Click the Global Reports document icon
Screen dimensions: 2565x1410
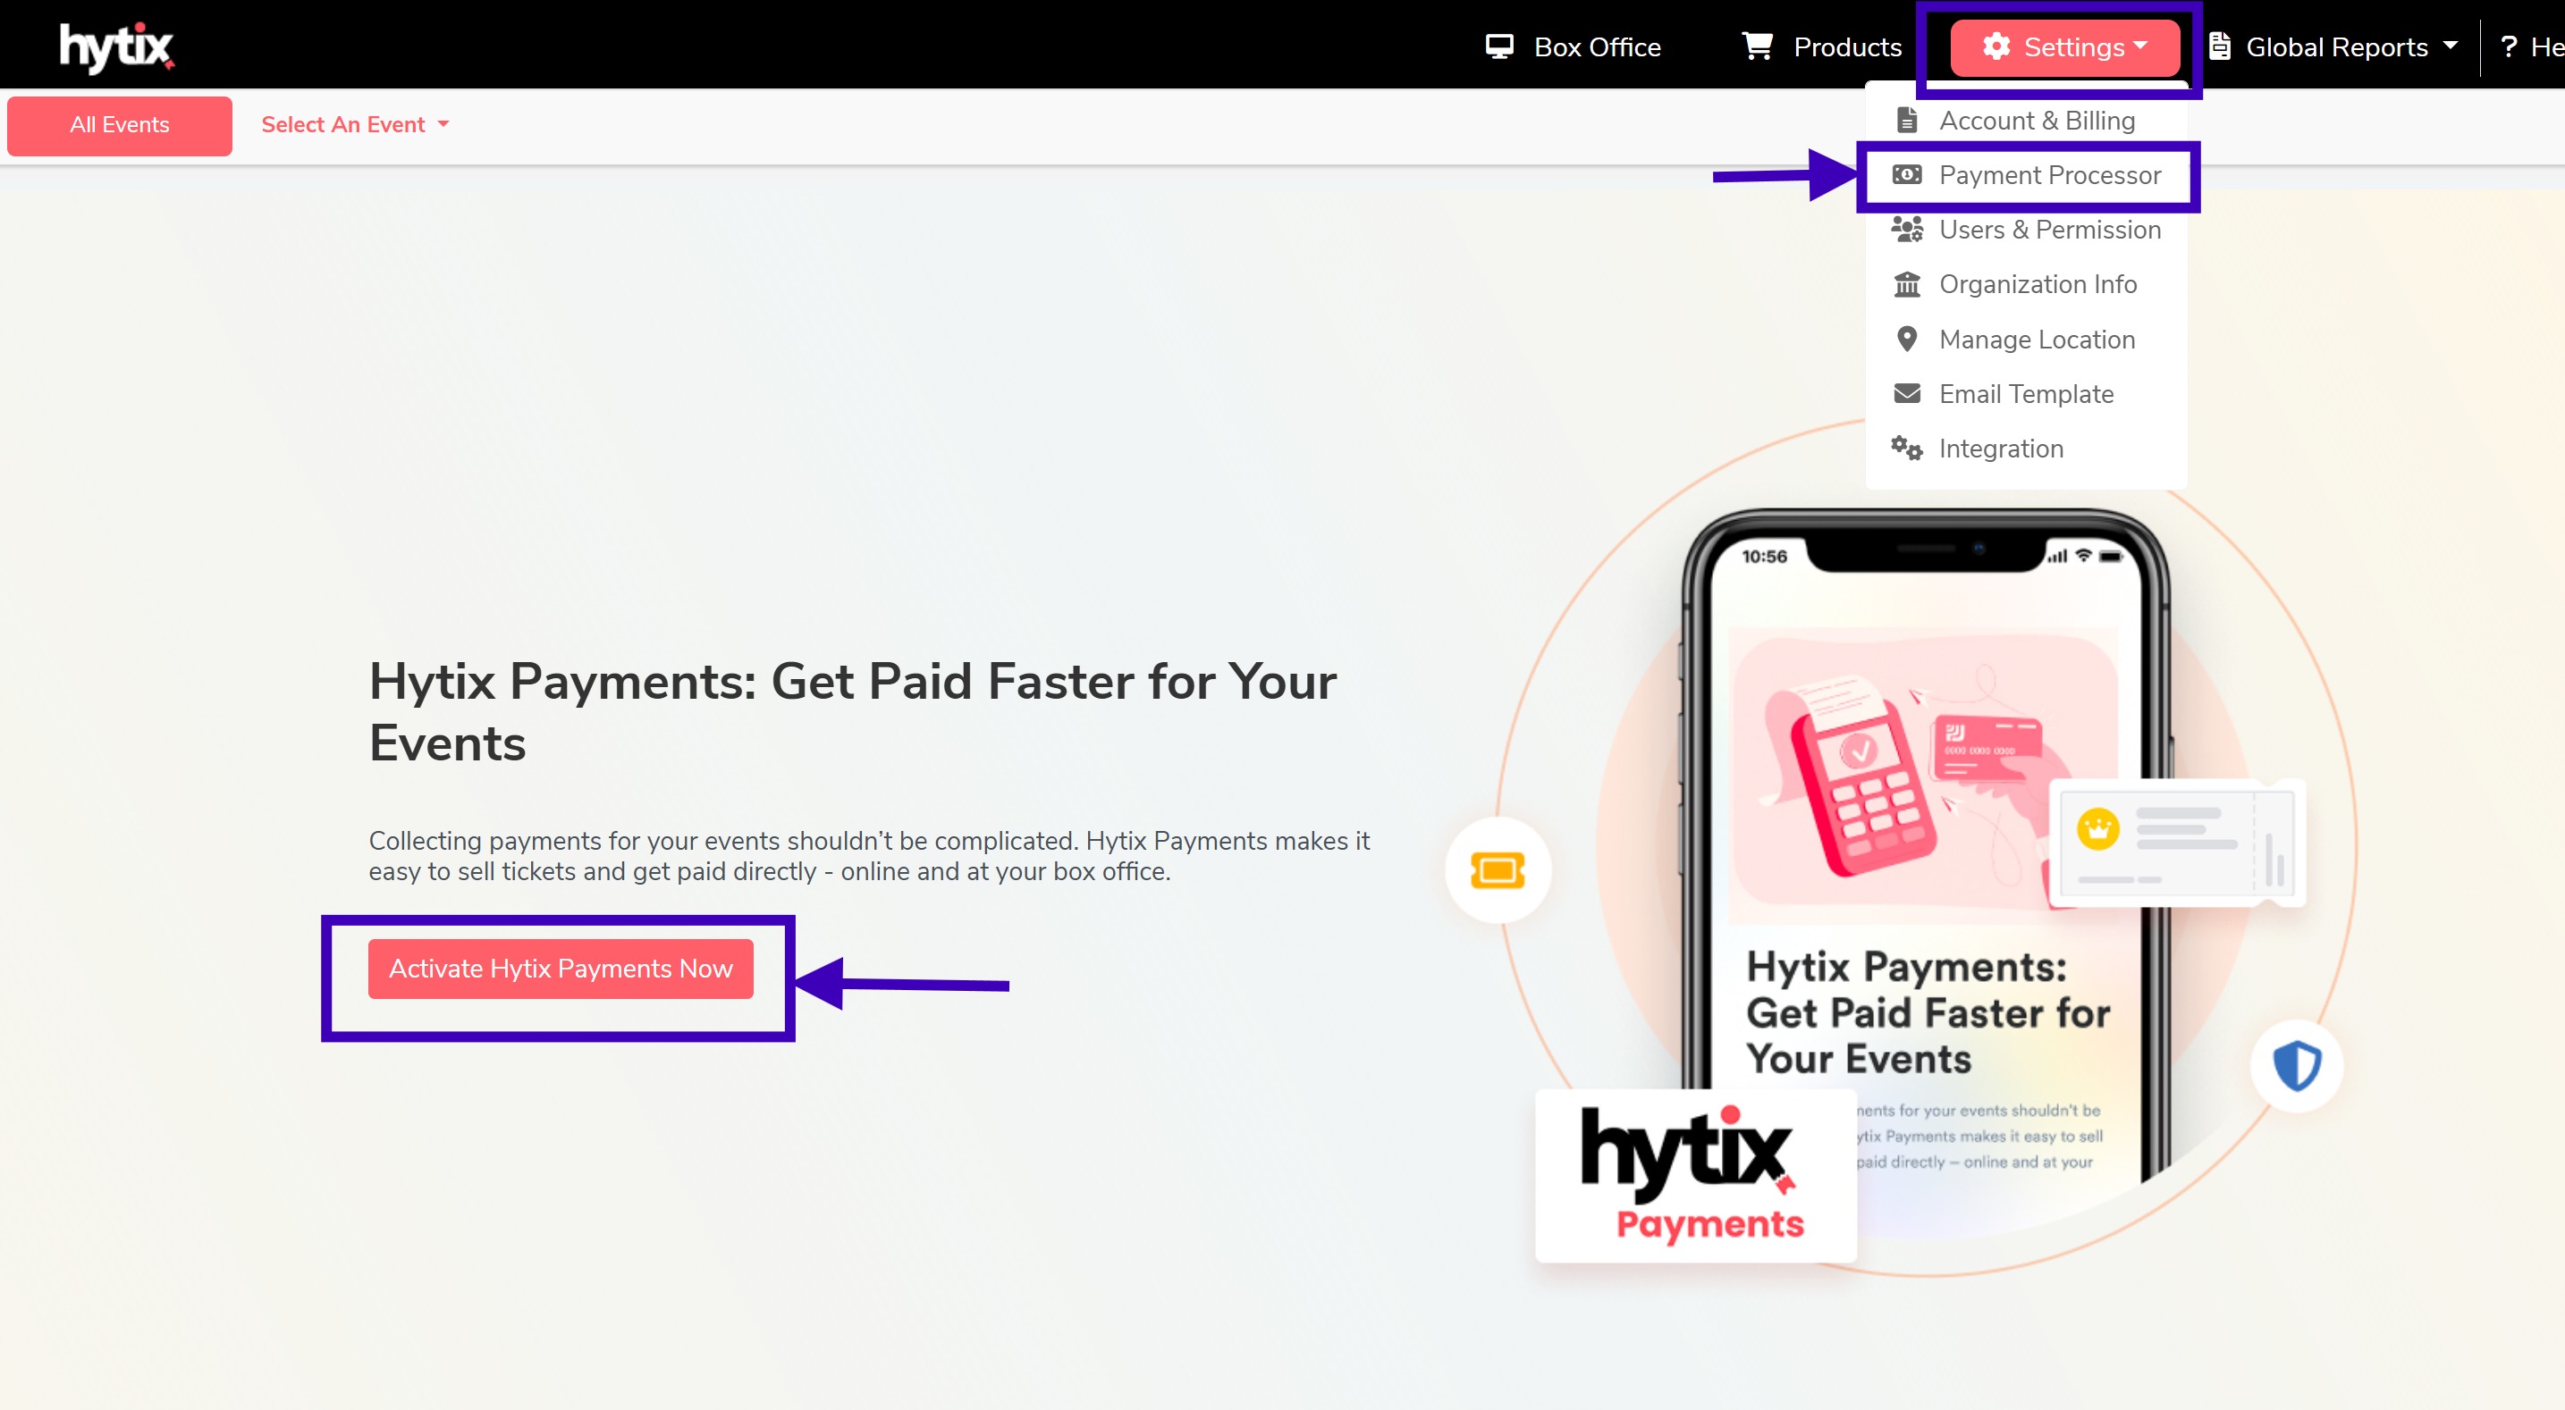click(x=2218, y=46)
